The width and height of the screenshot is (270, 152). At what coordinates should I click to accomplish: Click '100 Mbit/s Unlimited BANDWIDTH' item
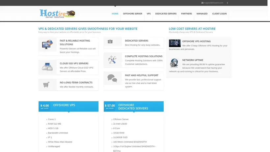point(130,142)
